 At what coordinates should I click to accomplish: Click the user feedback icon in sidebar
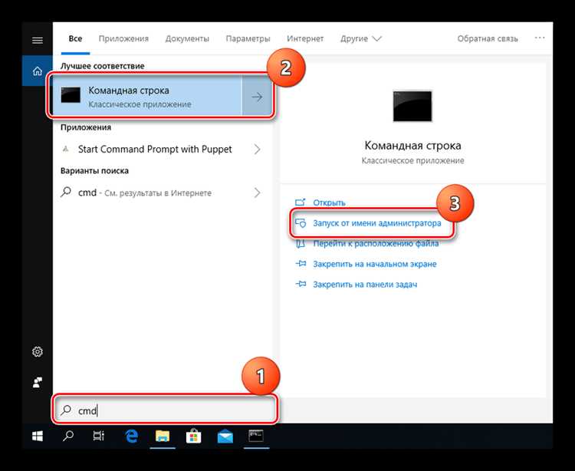38,383
